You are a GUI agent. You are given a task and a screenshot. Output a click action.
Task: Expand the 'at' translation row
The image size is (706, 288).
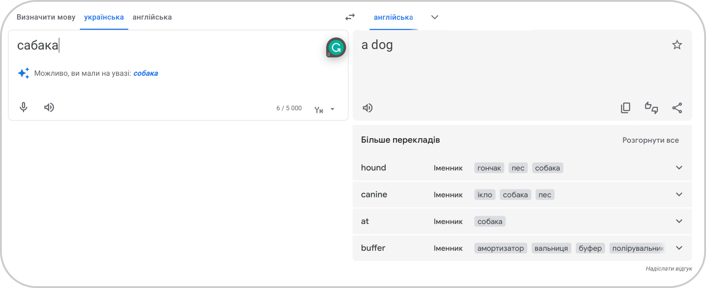(679, 221)
